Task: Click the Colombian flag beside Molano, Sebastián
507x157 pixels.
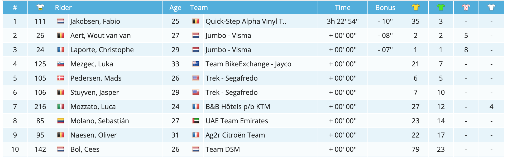Action: 61,121
